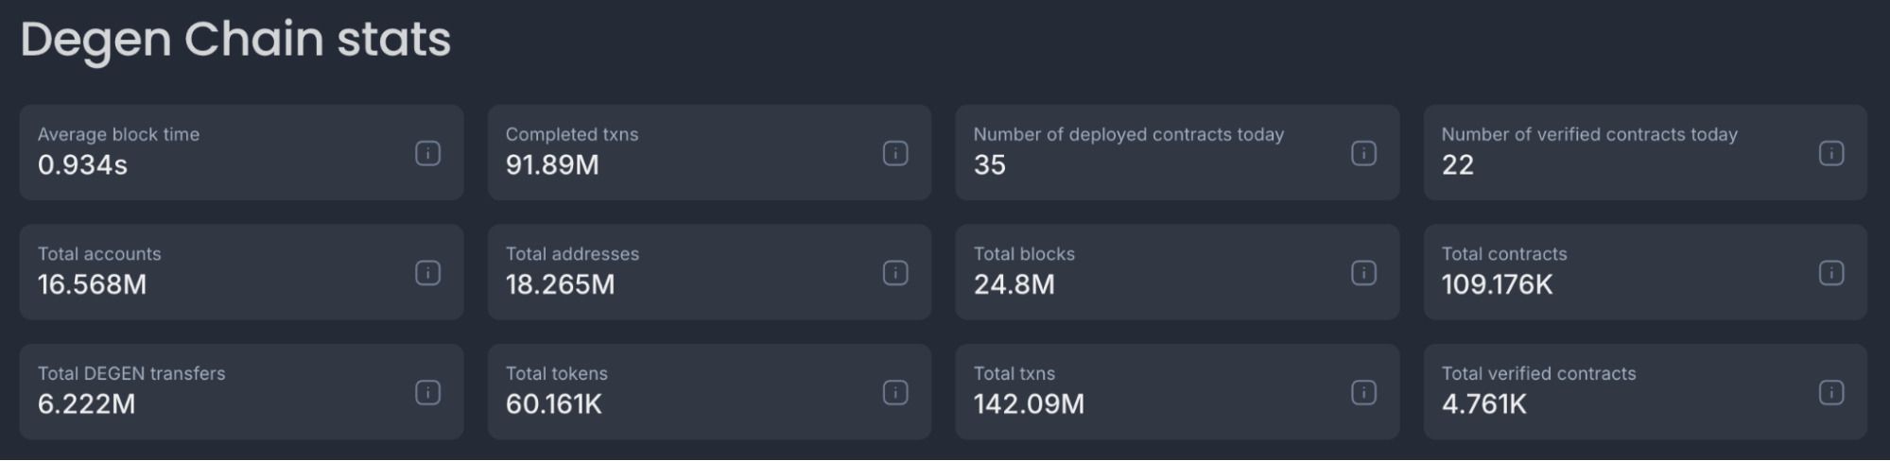Click the Total blocks 24.8M card
Viewport: 1890px width, 461px height.
pyautogui.click(x=1177, y=272)
